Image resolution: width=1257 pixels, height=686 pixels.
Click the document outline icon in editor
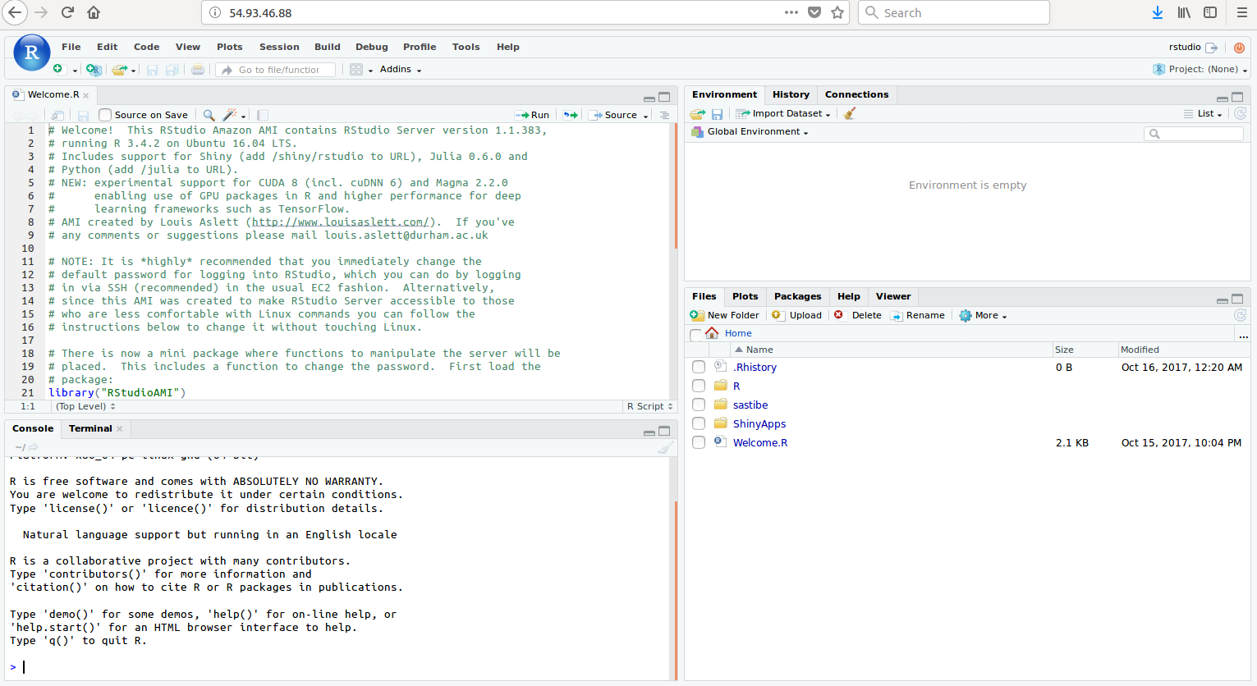[x=664, y=115]
